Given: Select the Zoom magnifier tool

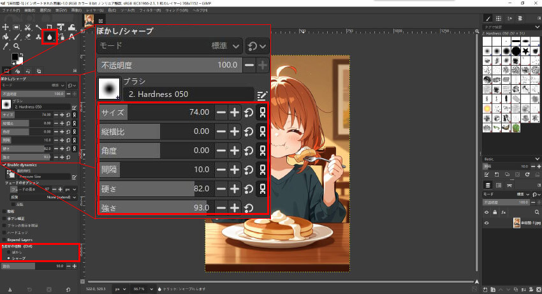Looking at the screenshot, I should pyautogui.click(x=16, y=46).
